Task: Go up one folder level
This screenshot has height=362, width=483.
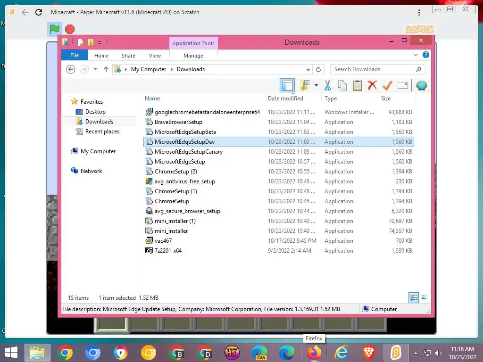Action: tap(106, 69)
